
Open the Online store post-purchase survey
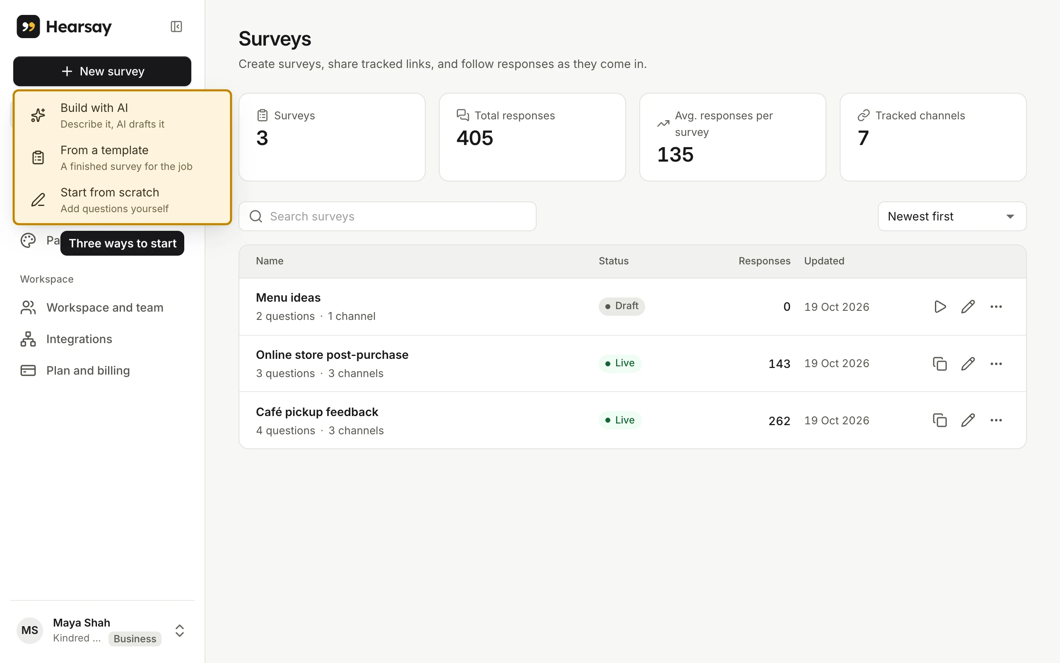[x=332, y=355]
